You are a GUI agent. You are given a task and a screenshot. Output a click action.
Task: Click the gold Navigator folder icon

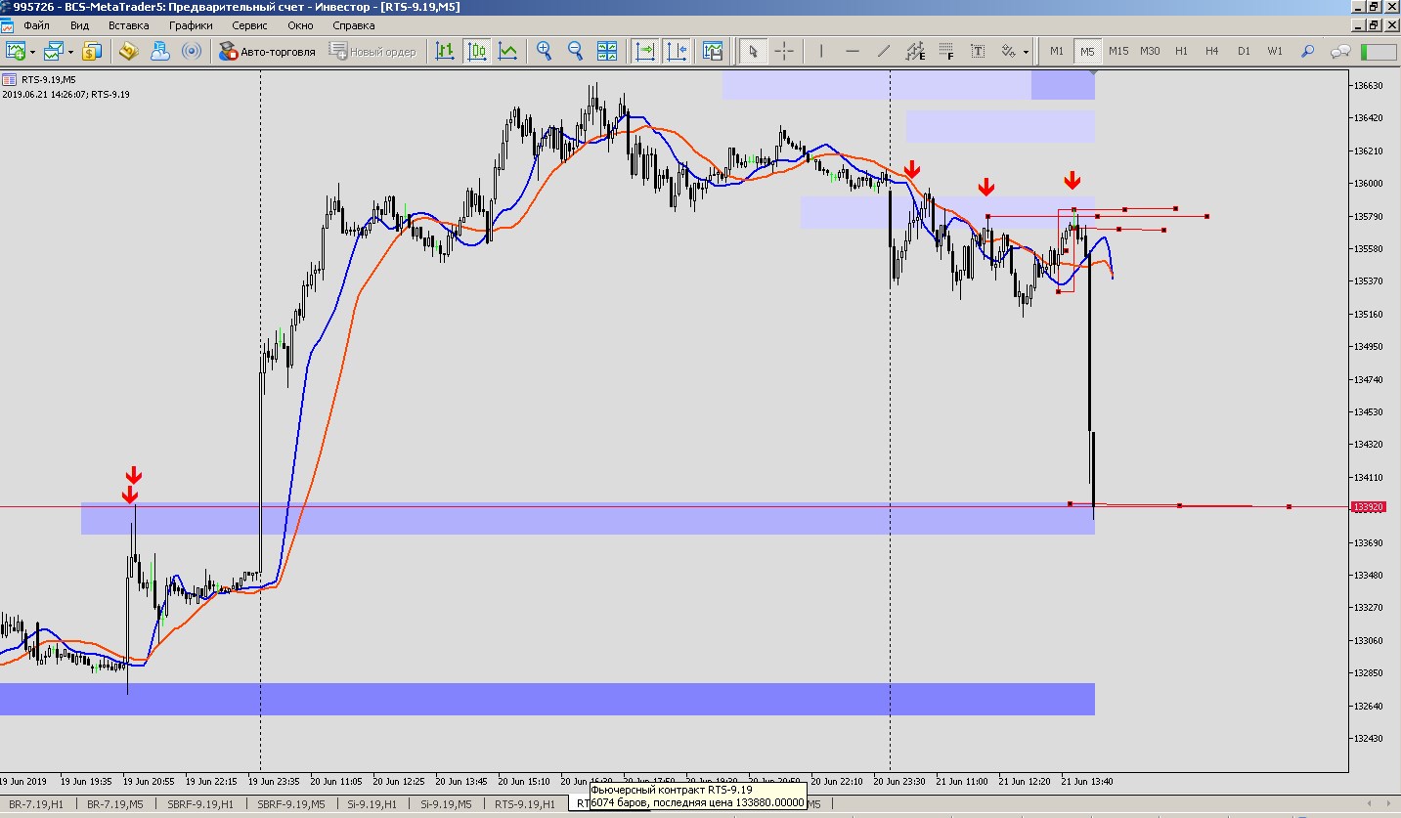point(128,51)
